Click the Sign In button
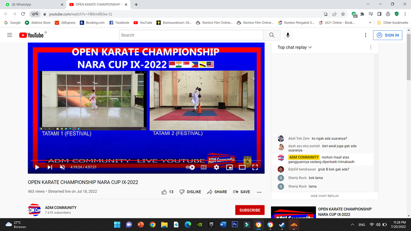 [387, 35]
